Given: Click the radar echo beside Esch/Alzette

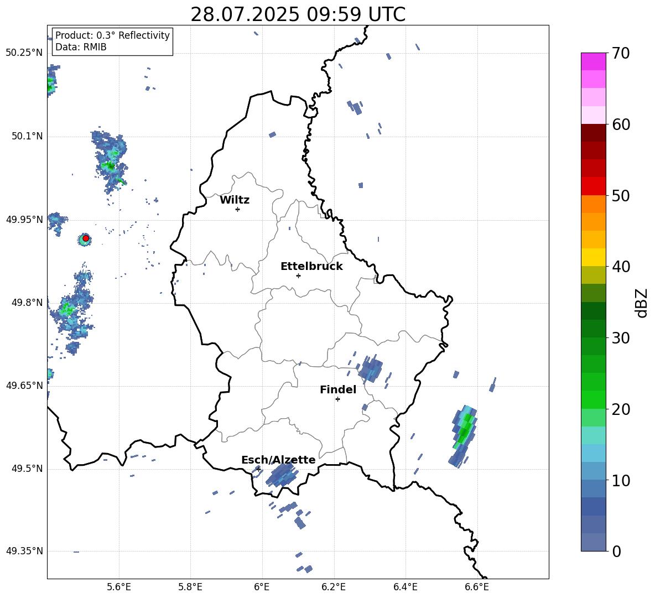Looking at the screenshot, I should point(282,475).
